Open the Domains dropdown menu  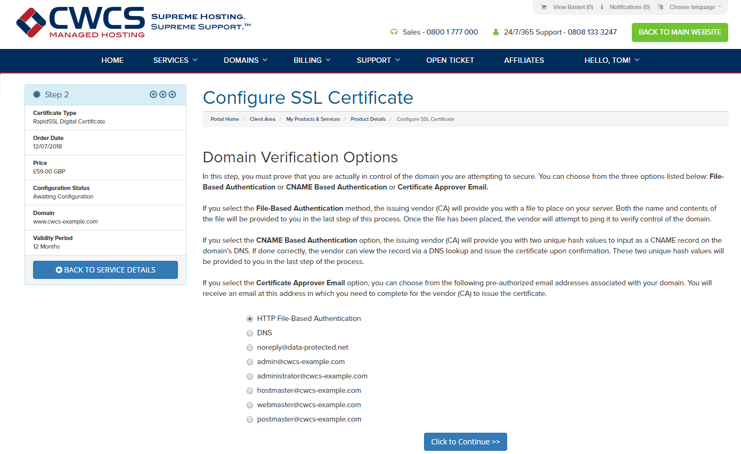point(246,60)
